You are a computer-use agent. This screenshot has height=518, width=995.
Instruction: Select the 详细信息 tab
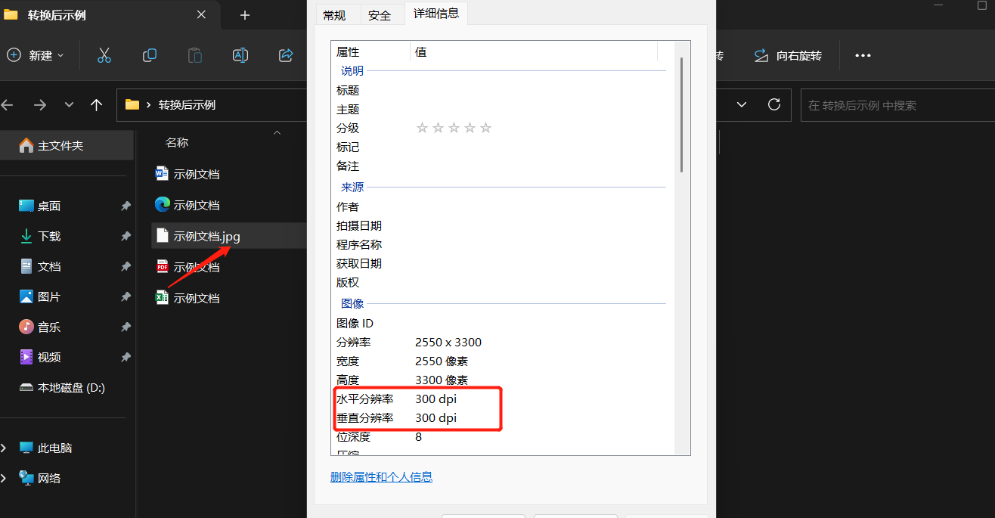[x=436, y=13]
